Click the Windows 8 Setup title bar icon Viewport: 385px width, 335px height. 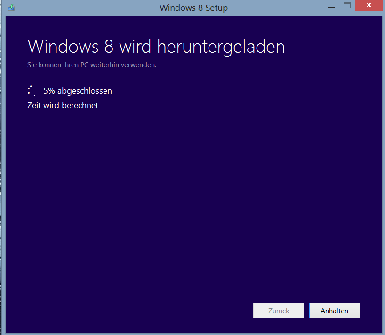pyautogui.click(x=11, y=8)
